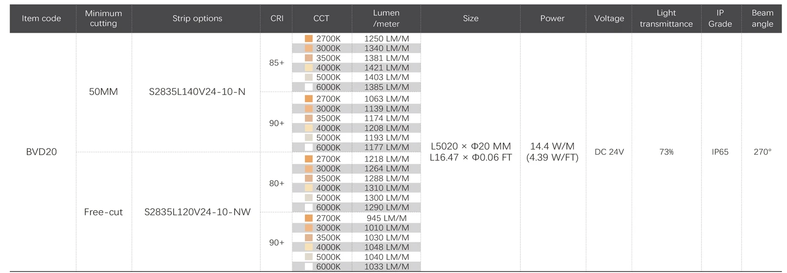The image size is (787, 273).
Task: Click the Item code column header
Action: click(x=41, y=19)
